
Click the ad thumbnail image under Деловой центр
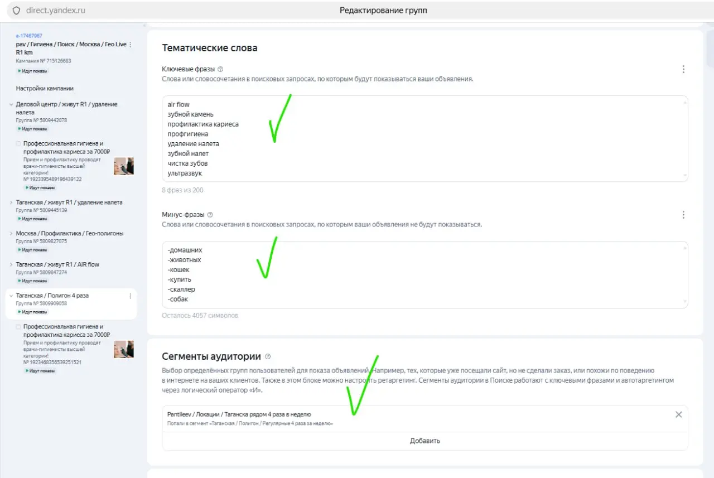(124, 166)
